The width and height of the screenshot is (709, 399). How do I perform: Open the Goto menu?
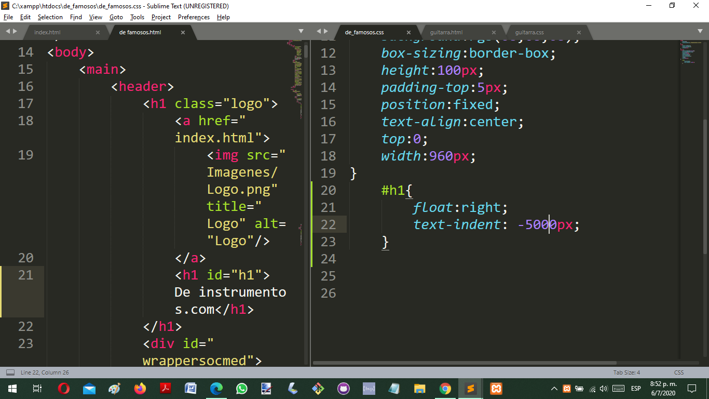116,17
